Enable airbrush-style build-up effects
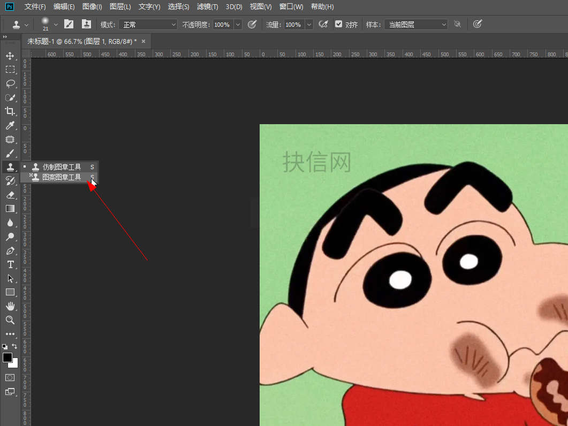568x426 pixels. pyautogui.click(x=323, y=24)
